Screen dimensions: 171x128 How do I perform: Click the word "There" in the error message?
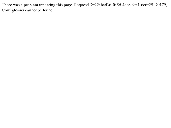pyautogui.click(x=7, y=5)
